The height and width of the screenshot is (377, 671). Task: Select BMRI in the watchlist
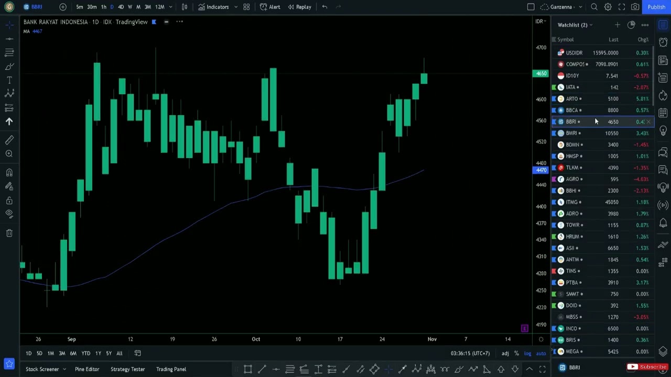click(x=602, y=133)
